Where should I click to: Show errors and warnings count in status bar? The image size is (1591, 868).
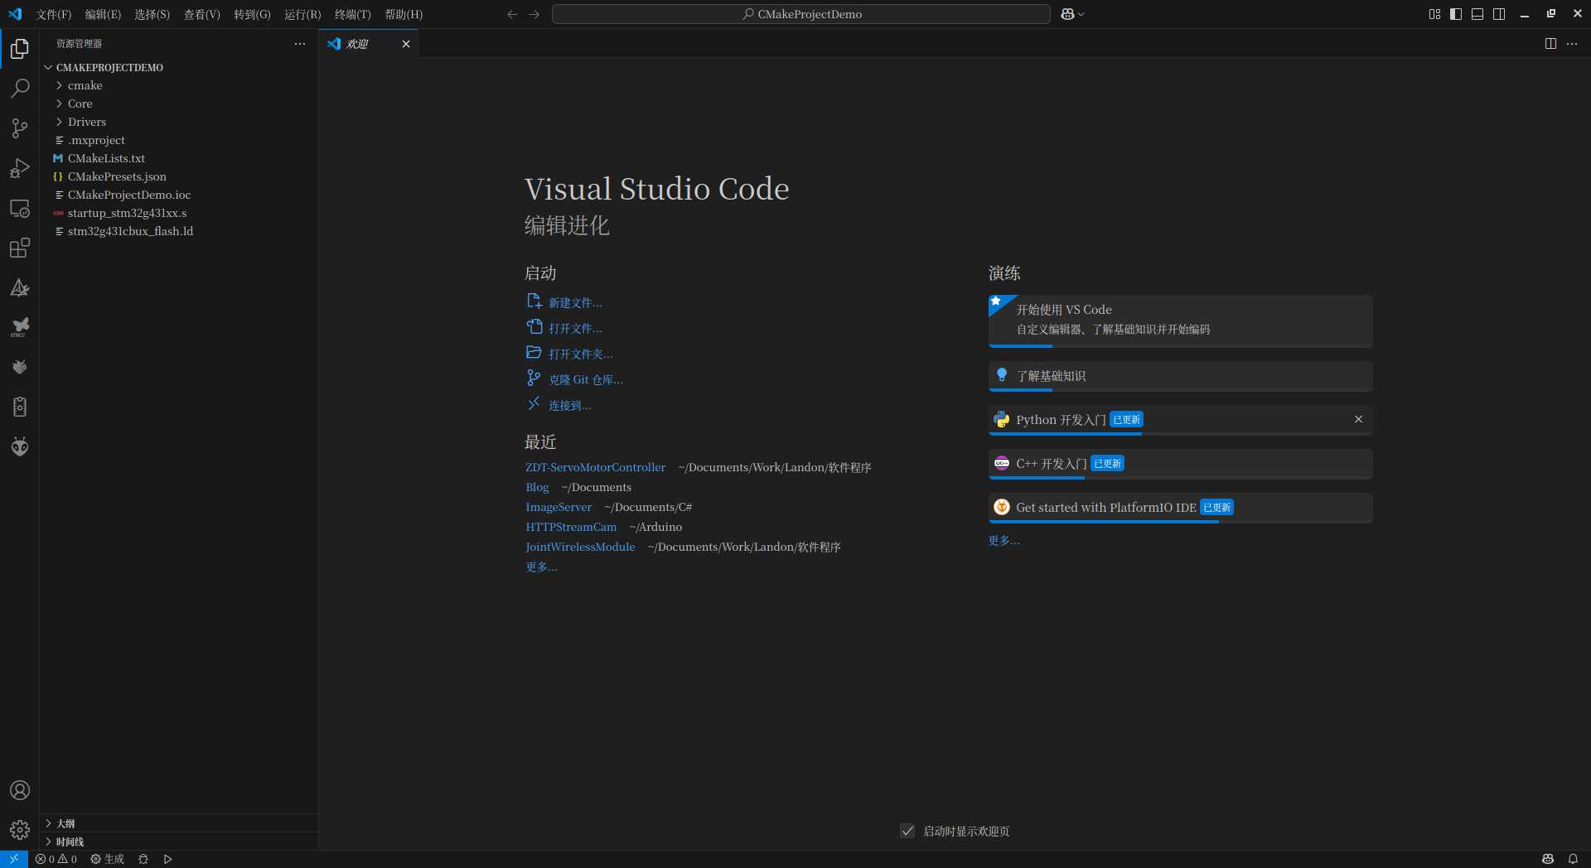click(x=56, y=859)
